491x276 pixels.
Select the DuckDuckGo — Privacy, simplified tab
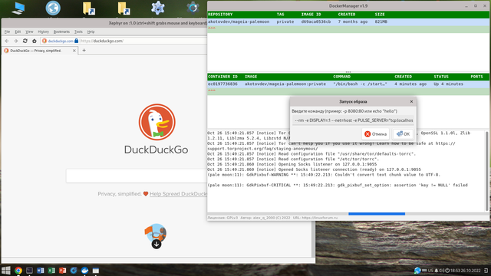(x=40, y=51)
